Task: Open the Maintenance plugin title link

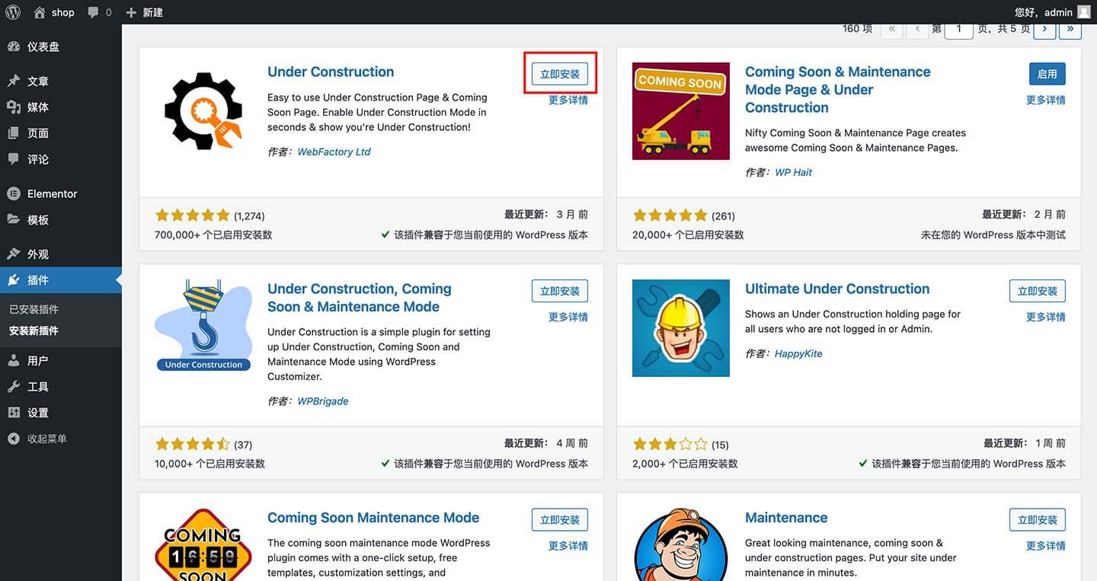Action: [x=786, y=518]
